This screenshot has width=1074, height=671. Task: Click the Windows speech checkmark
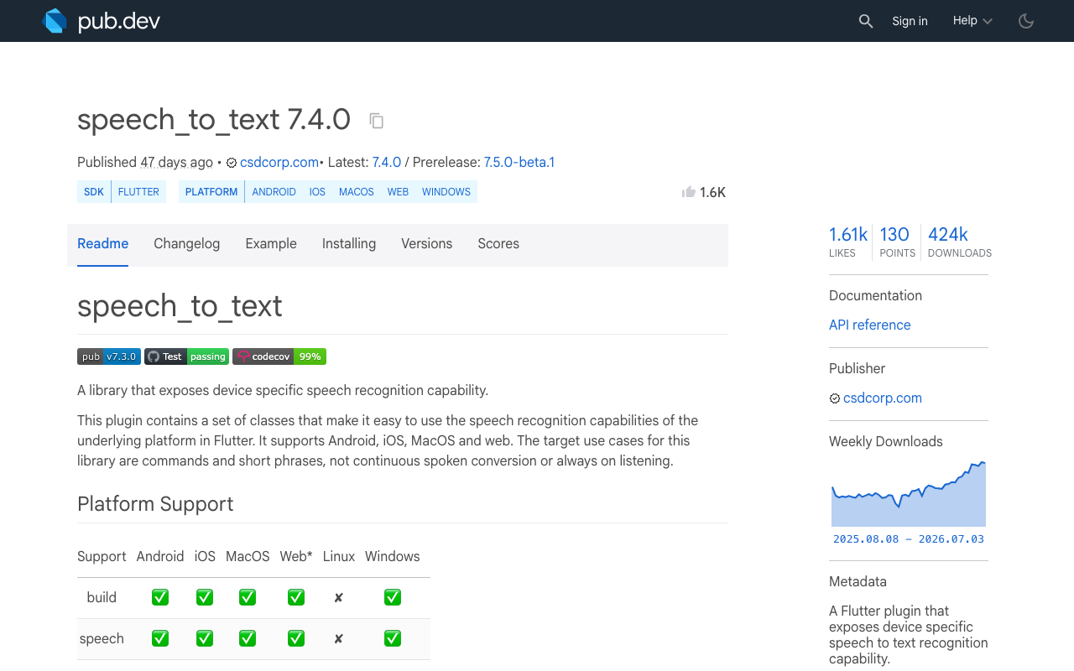pos(393,638)
